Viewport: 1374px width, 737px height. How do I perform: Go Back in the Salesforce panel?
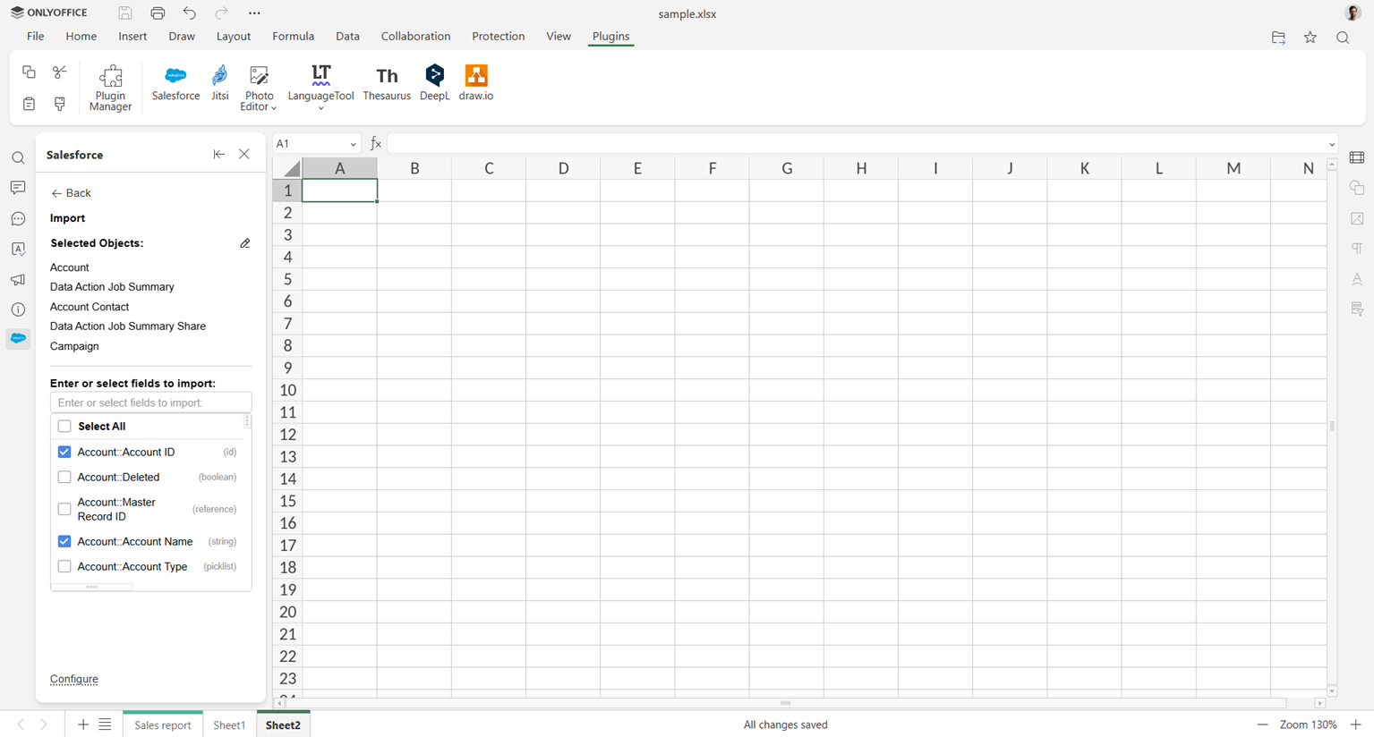pos(72,193)
